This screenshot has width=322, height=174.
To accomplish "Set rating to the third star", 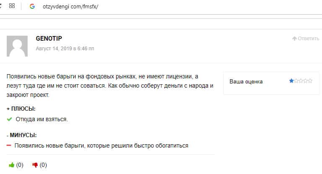I will coord(301,81).
